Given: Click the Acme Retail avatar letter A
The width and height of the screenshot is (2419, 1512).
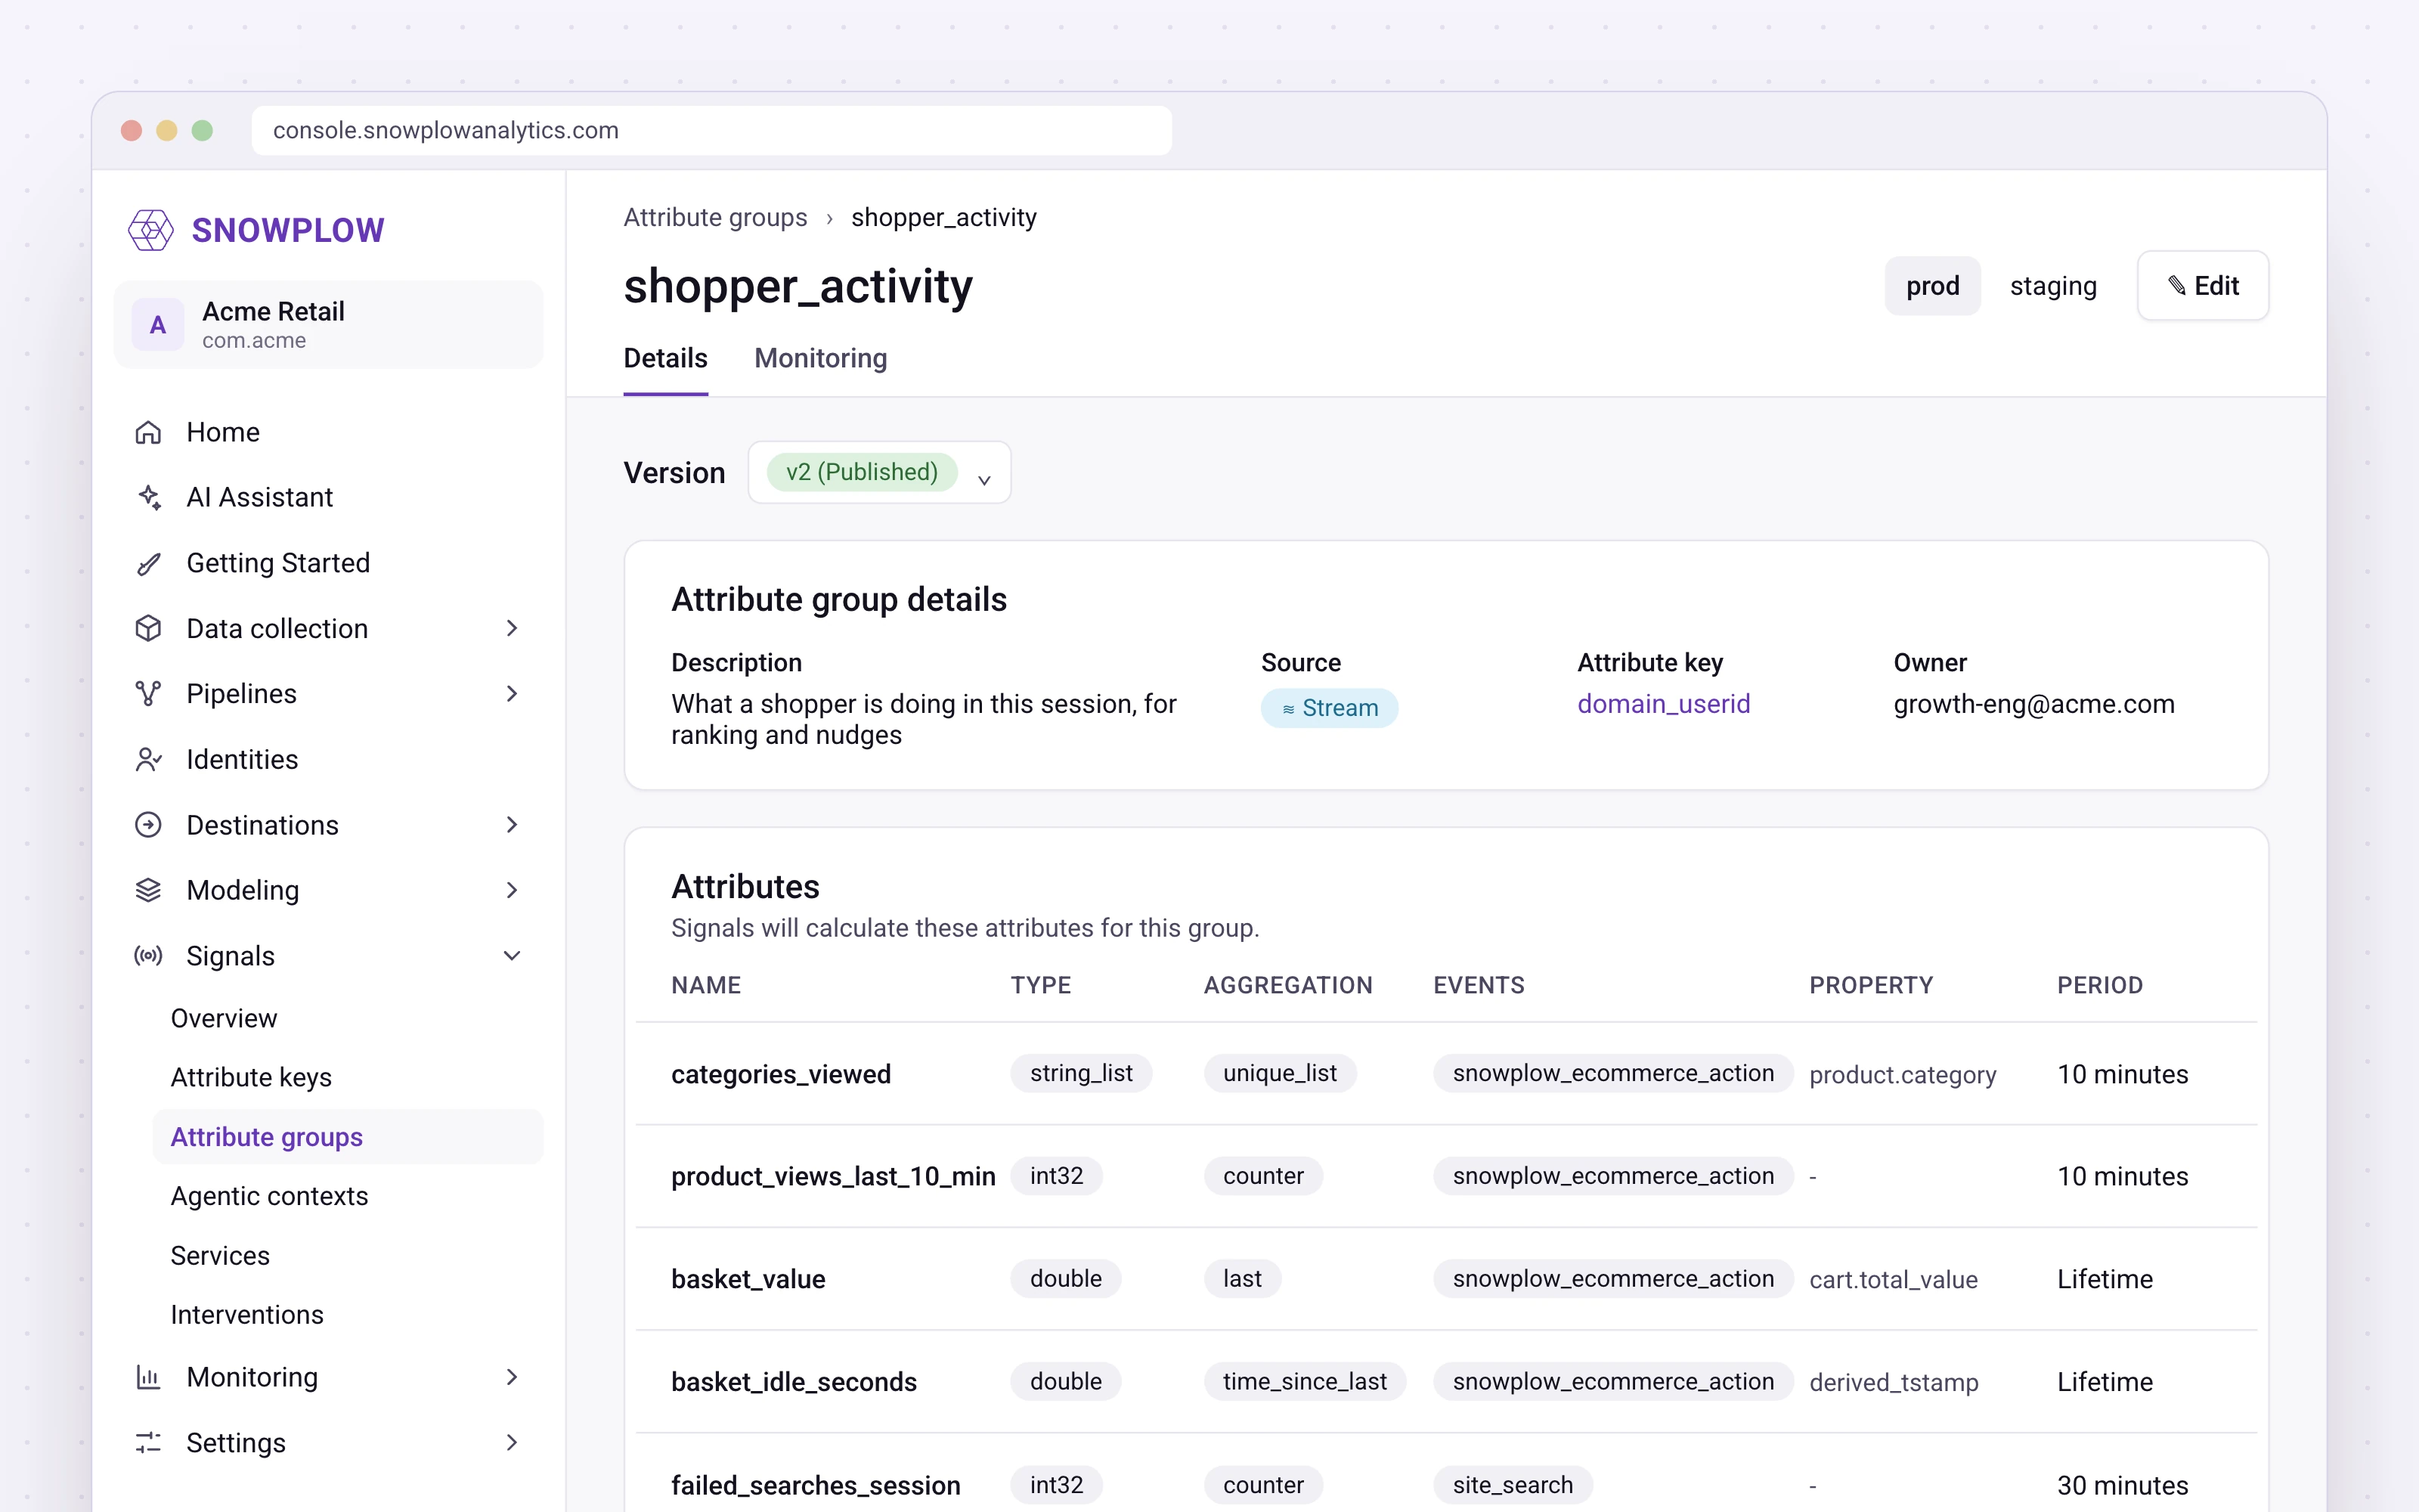Looking at the screenshot, I should [x=158, y=325].
